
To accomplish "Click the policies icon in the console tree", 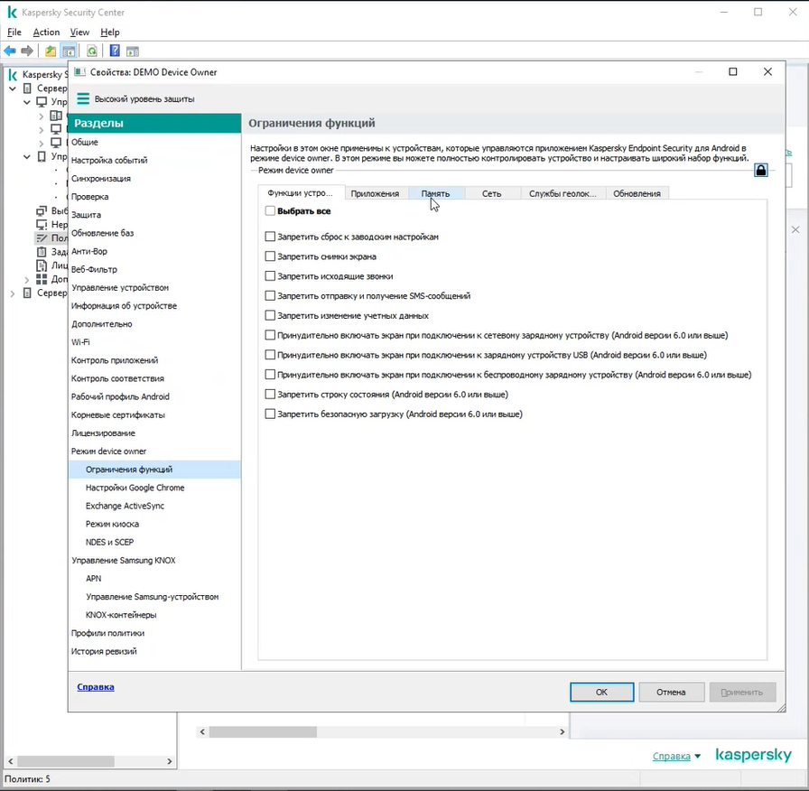I will (x=42, y=237).
